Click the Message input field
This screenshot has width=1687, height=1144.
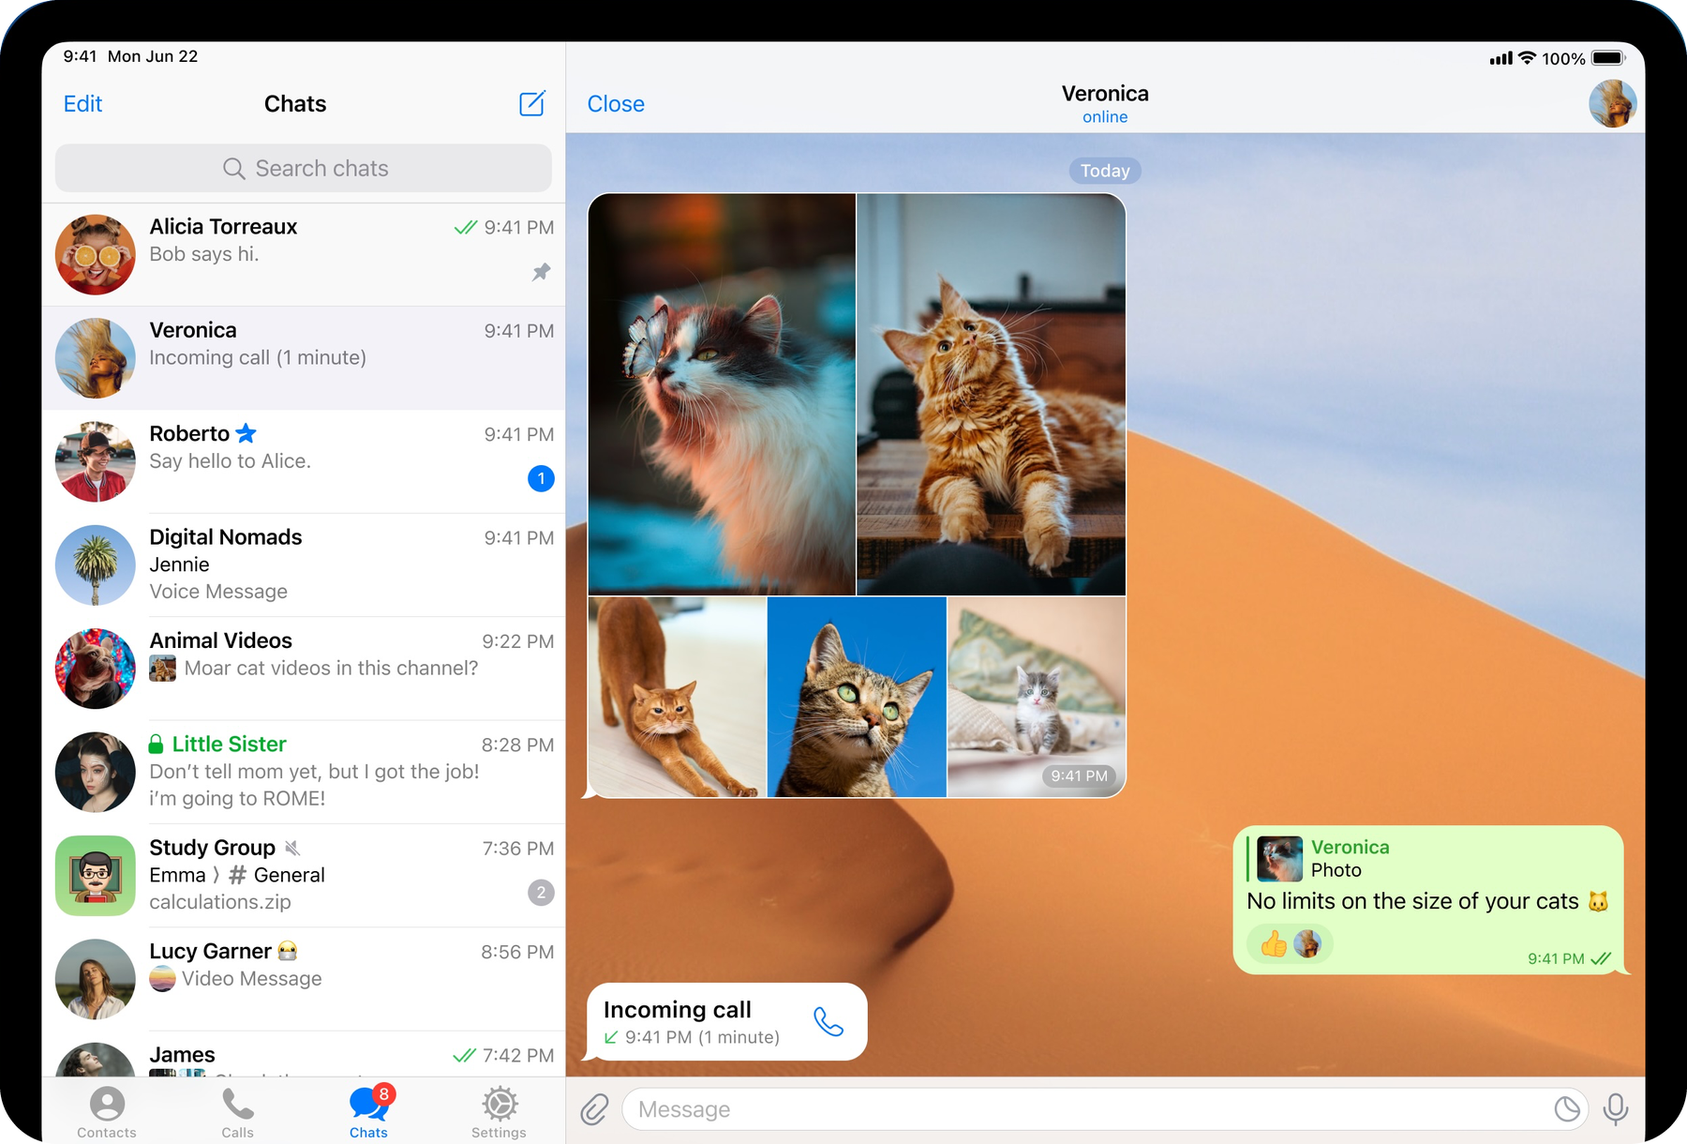[1105, 1109]
